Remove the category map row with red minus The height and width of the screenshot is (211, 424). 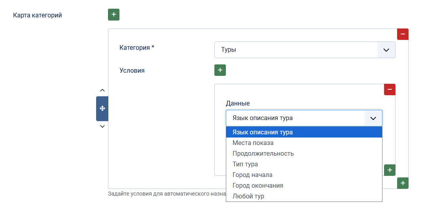point(403,34)
